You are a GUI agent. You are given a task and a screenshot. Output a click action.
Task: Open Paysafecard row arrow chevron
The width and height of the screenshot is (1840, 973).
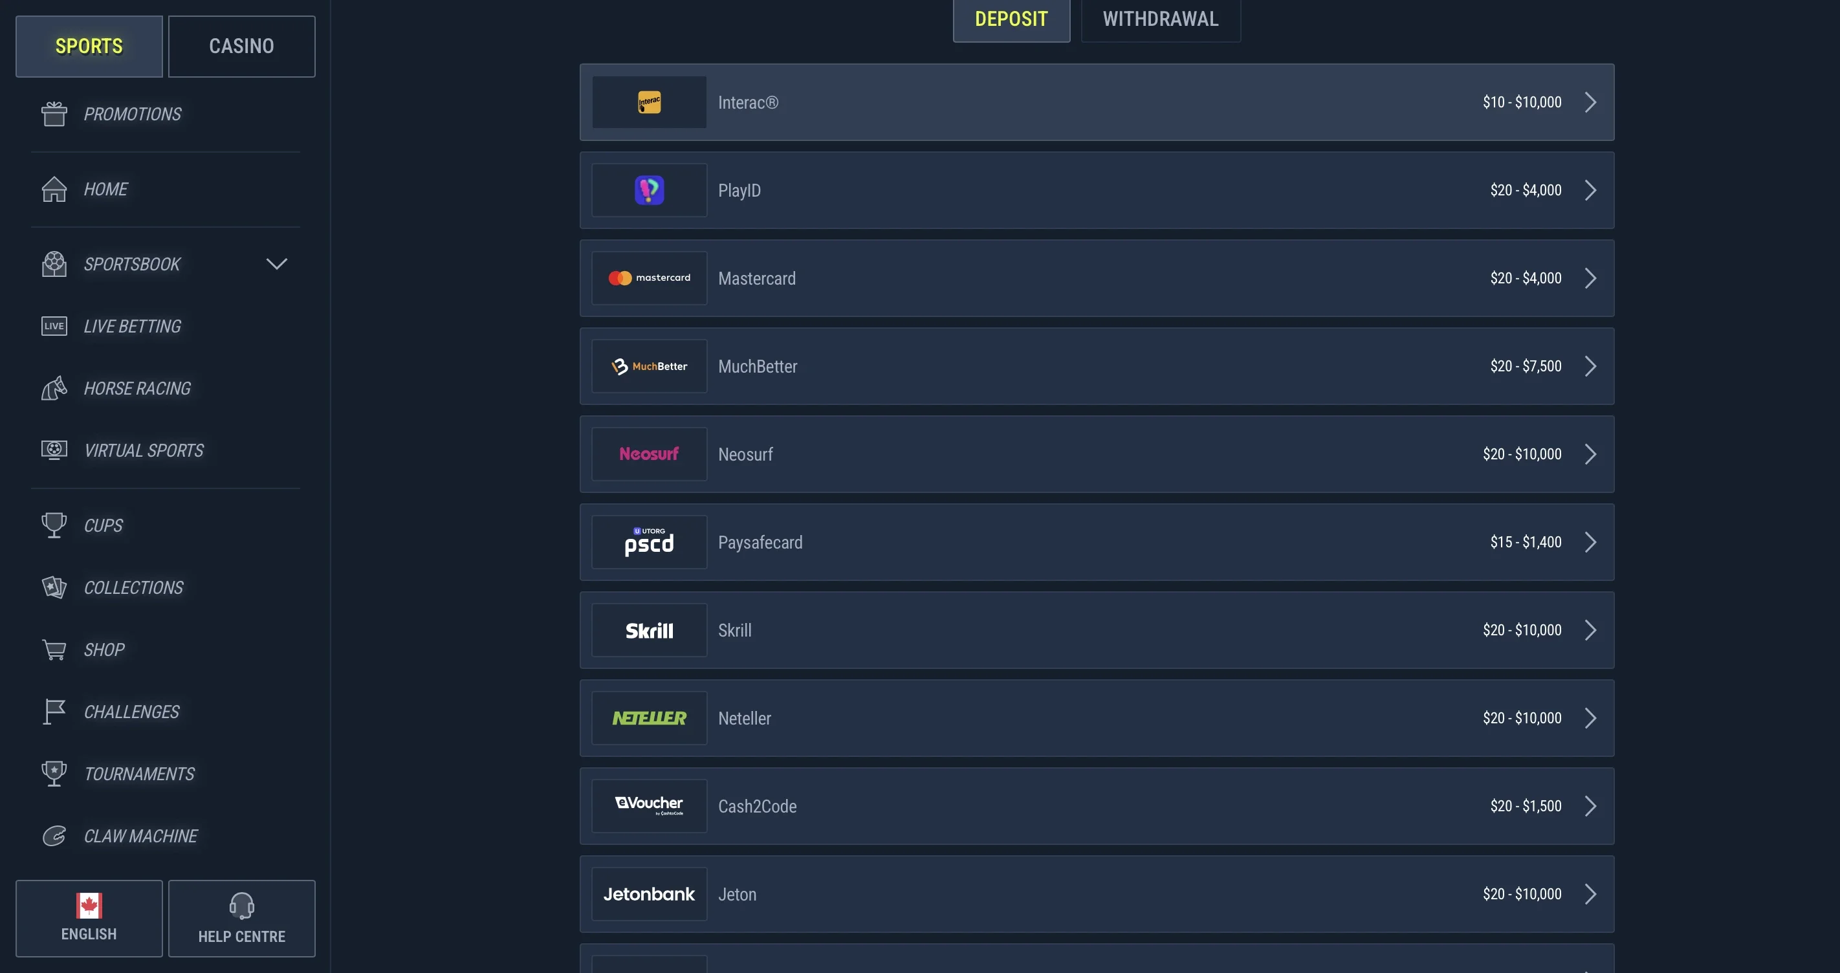click(x=1591, y=542)
